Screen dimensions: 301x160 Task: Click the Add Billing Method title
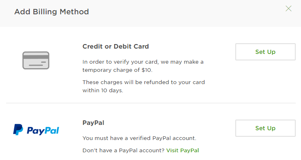52,12
